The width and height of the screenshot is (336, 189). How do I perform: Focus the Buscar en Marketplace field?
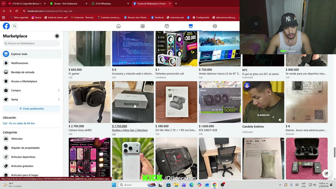31,43
